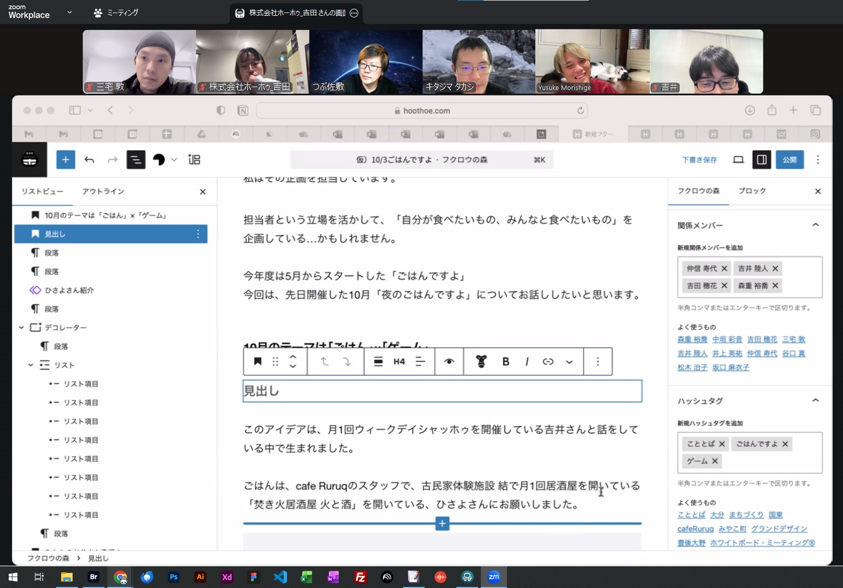Switch to the アウトライン tab
This screenshot has width=843, height=588.
pyautogui.click(x=103, y=191)
